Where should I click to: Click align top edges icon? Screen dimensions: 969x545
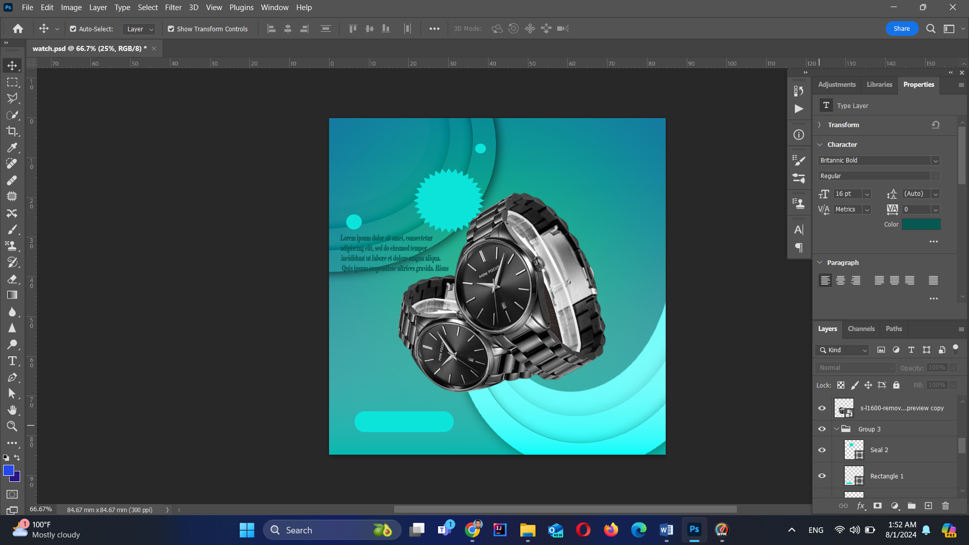(353, 29)
